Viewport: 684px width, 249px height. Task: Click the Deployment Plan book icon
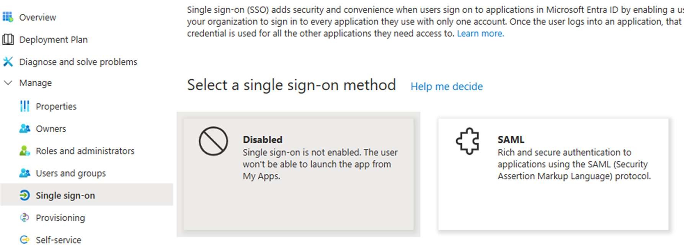point(8,39)
